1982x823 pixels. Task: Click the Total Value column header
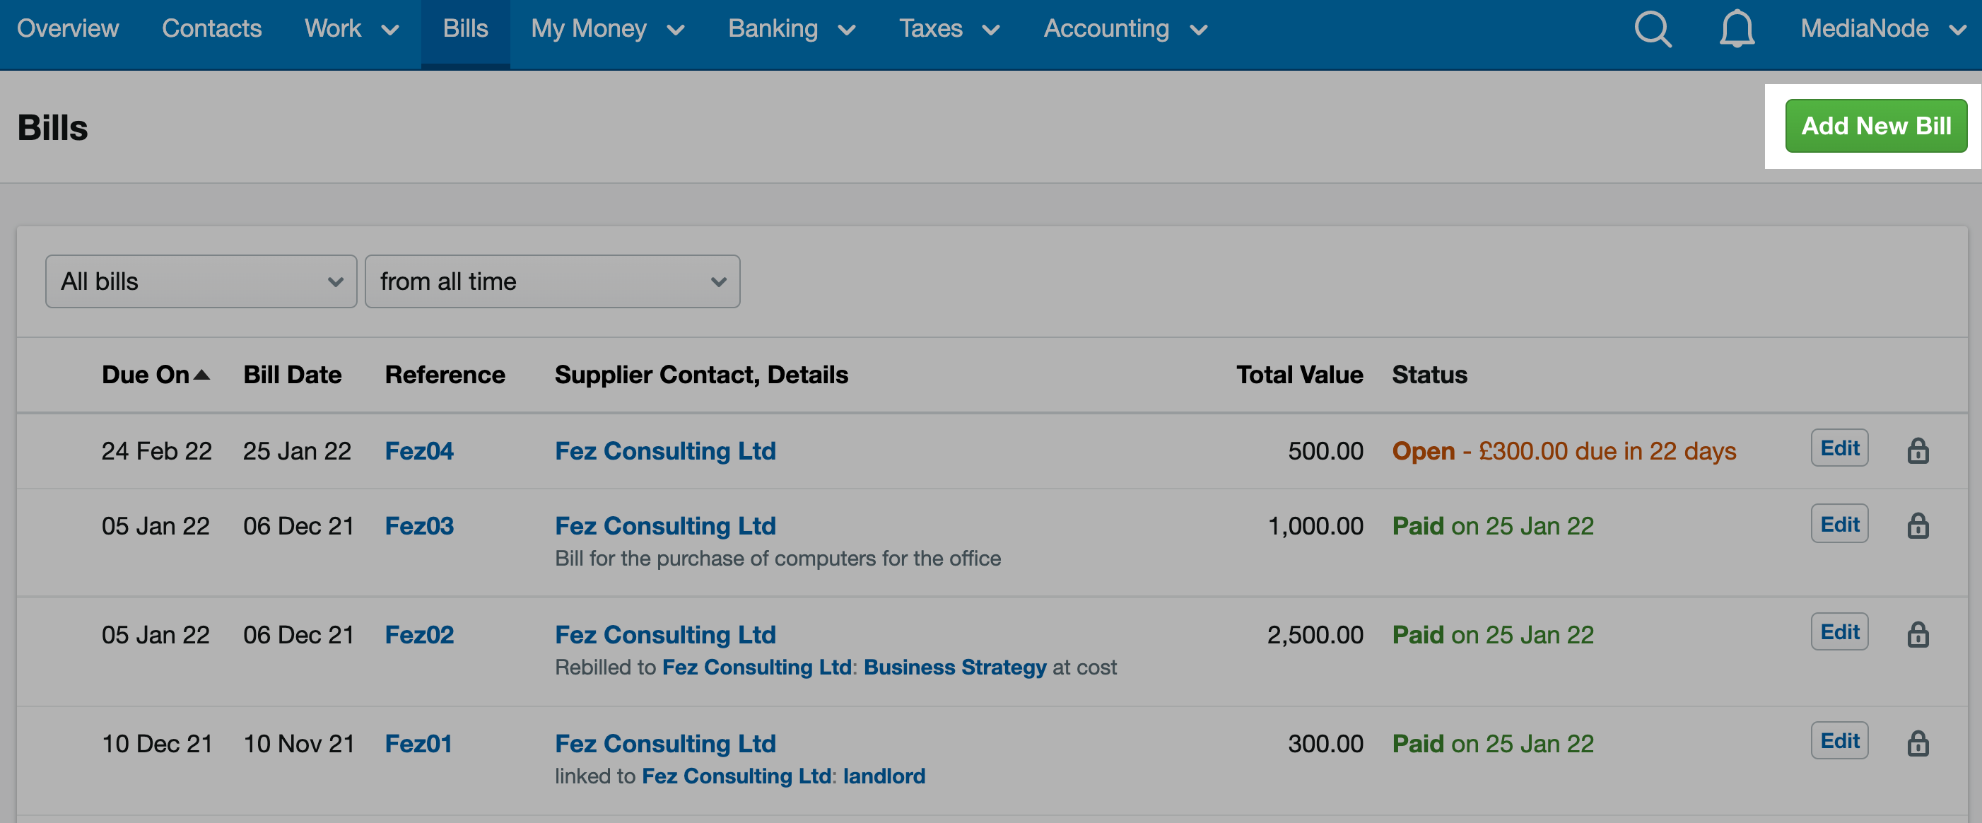pos(1299,375)
